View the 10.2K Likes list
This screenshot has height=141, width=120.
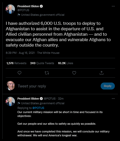click(66, 63)
